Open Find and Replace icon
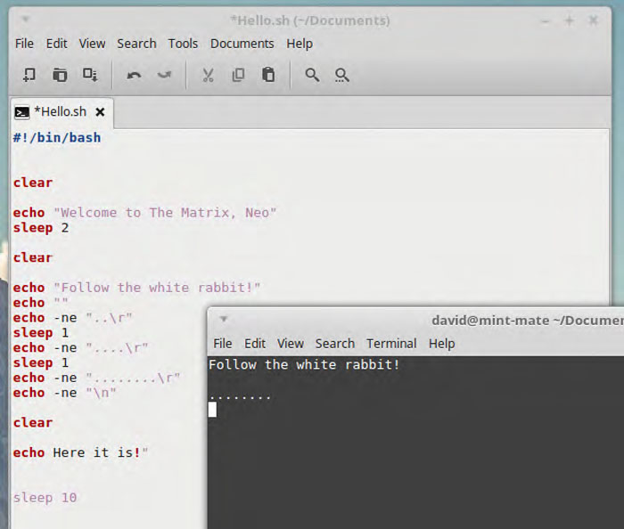Viewport: 624px width, 529px height. click(341, 75)
